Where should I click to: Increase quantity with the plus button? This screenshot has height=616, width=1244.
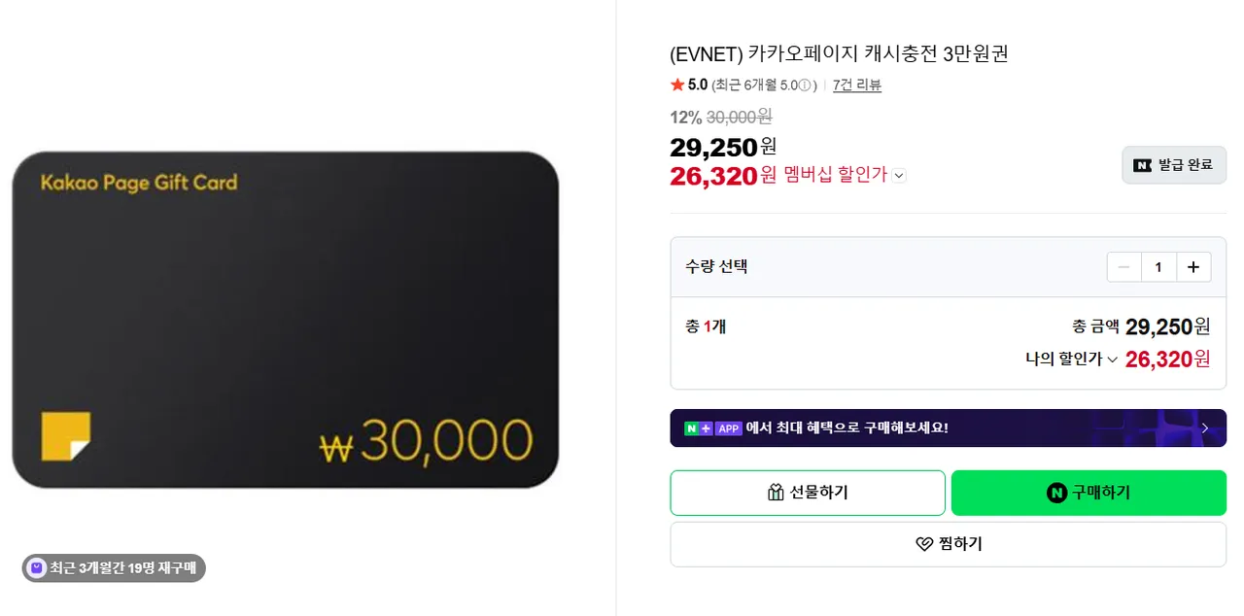1193,266
